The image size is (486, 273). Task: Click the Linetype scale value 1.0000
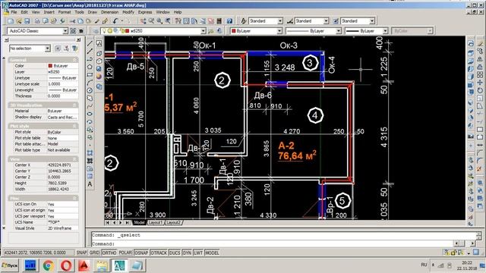click(x=62, y=84)
